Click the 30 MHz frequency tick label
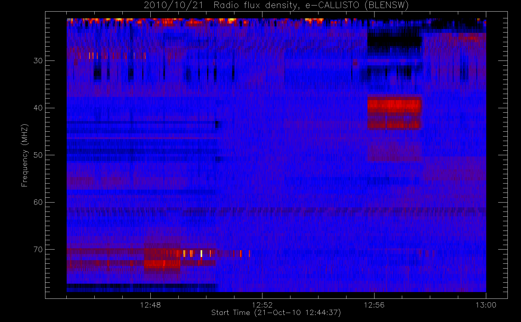This screenshot has width=521, height=322. point(38,61)
